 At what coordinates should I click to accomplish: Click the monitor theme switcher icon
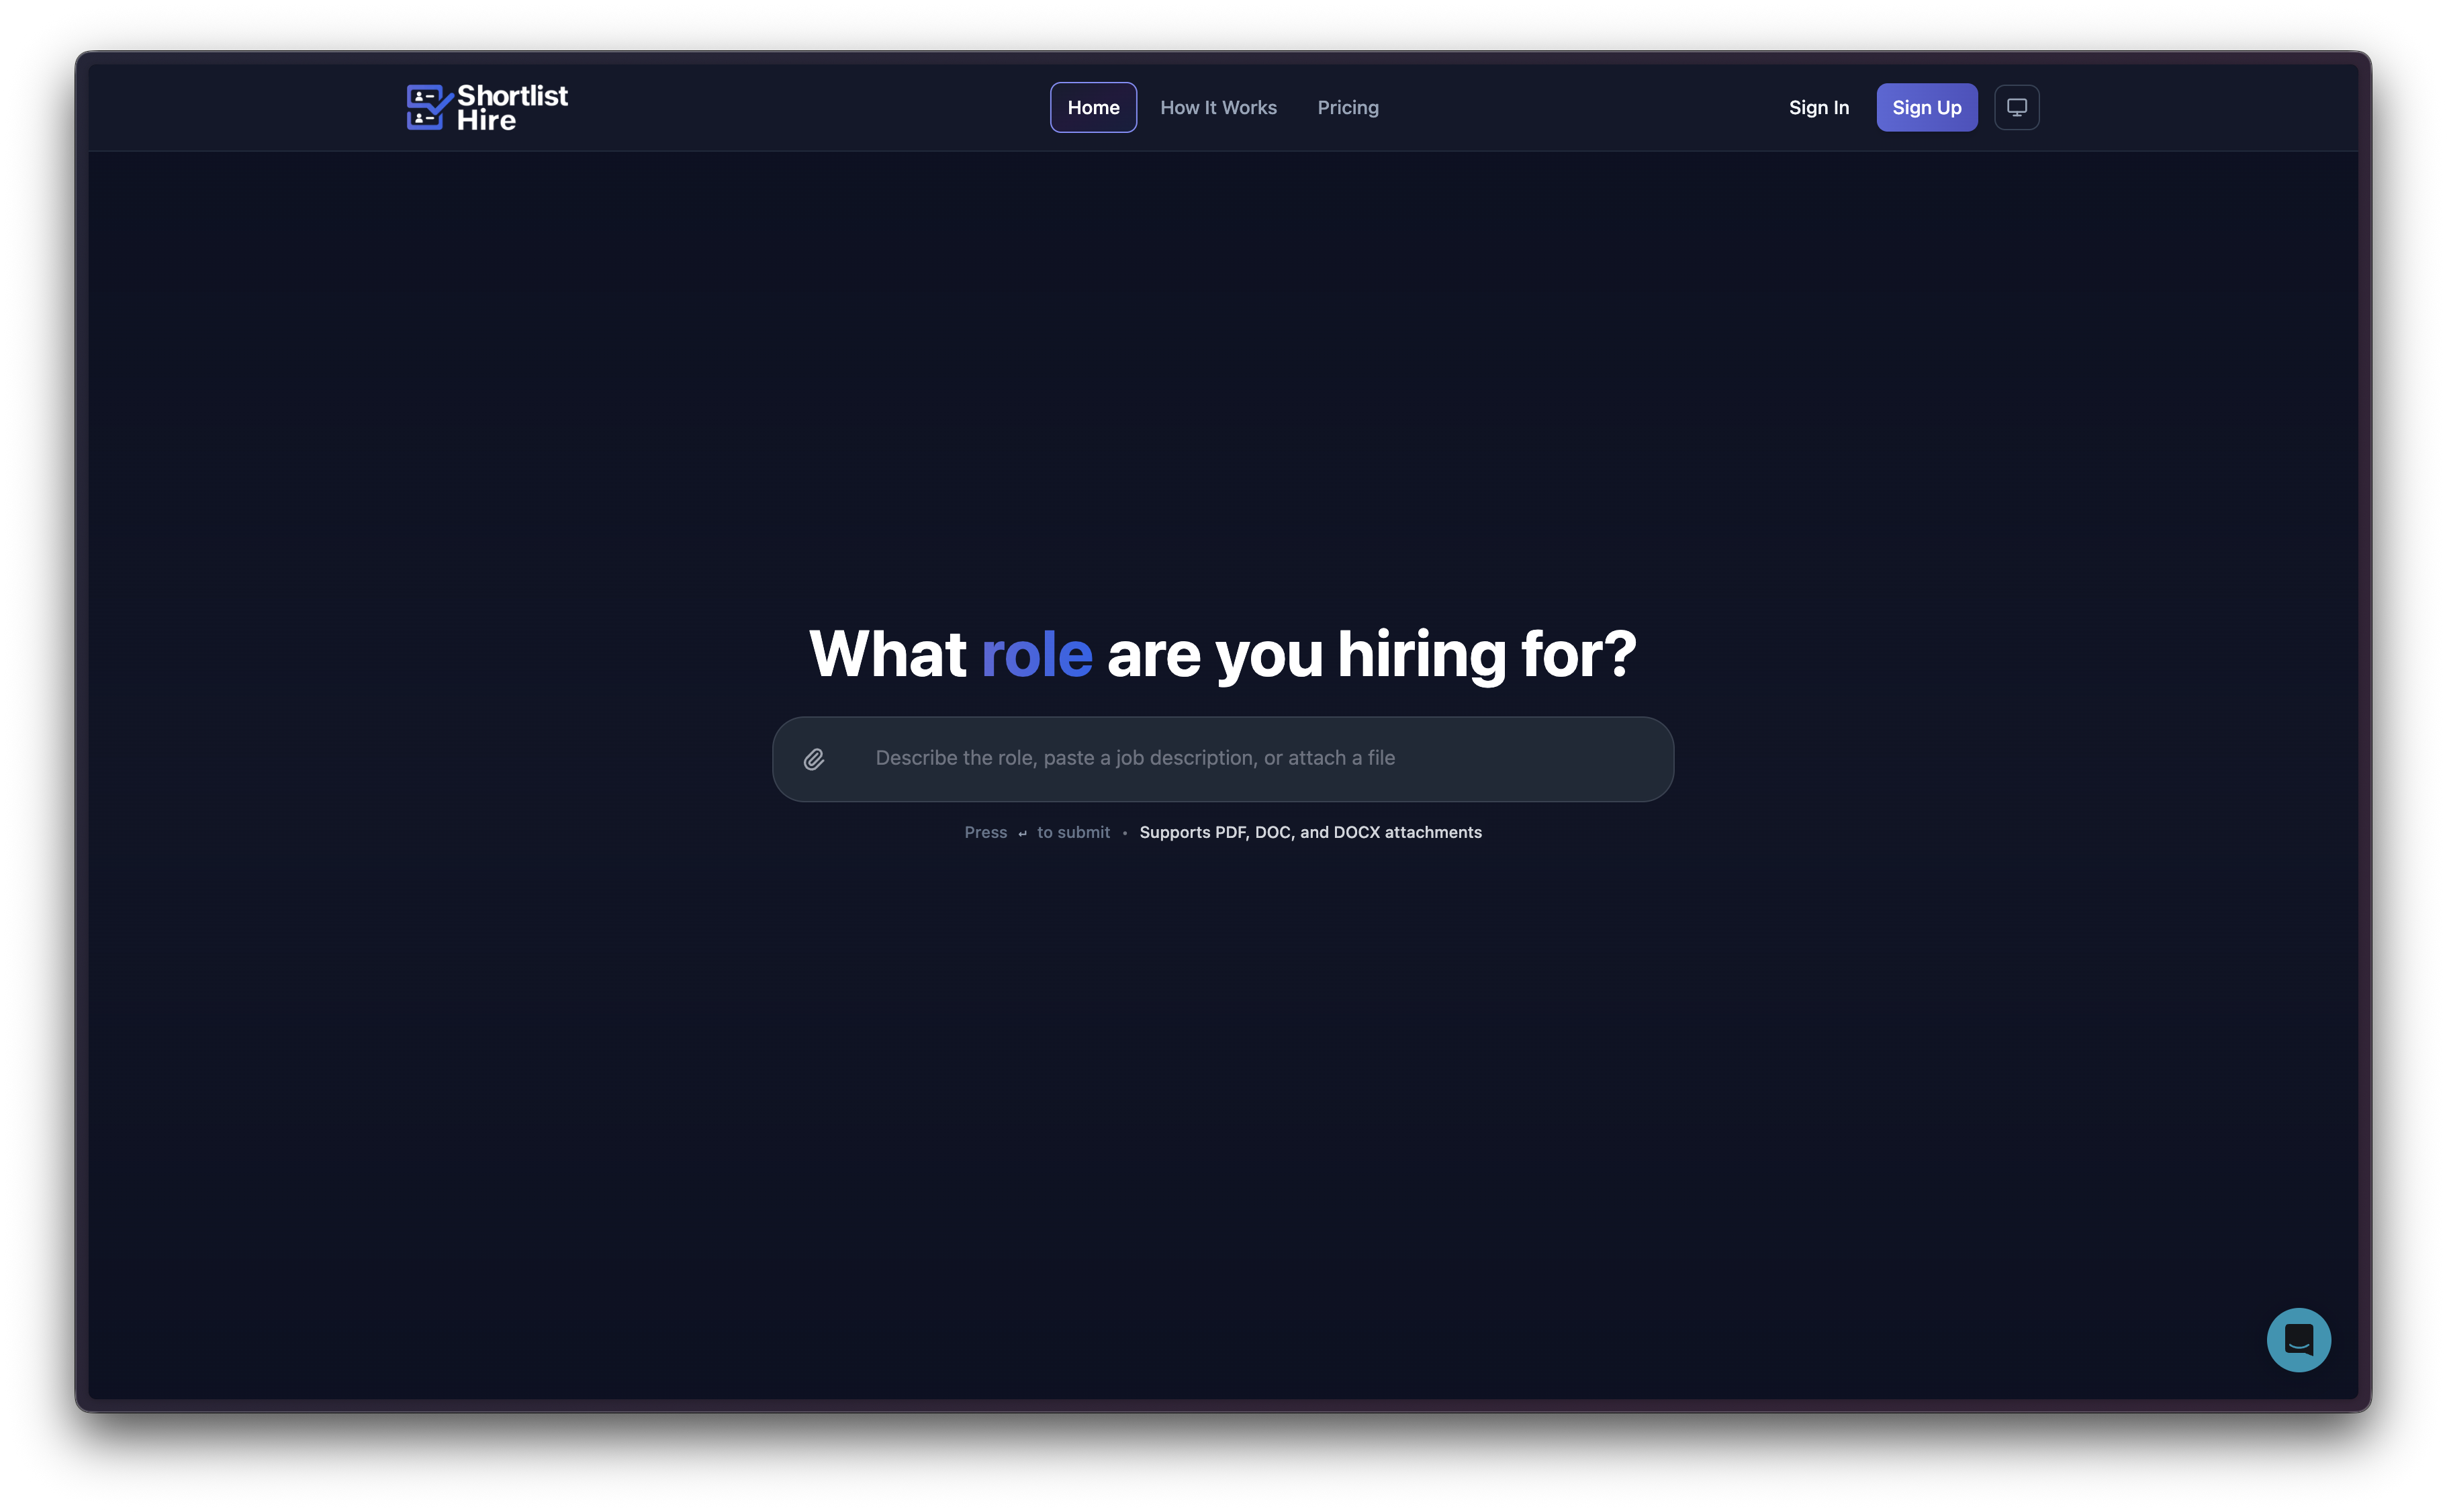[2016, 107]
